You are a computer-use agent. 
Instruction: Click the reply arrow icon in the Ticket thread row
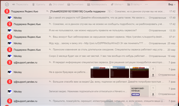pos(48,11)
